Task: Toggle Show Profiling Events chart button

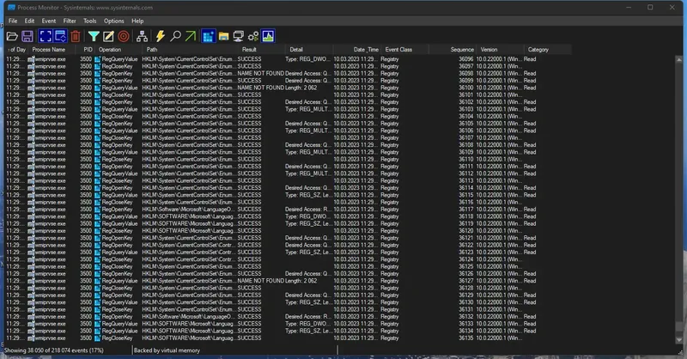Action: point(268,36)
